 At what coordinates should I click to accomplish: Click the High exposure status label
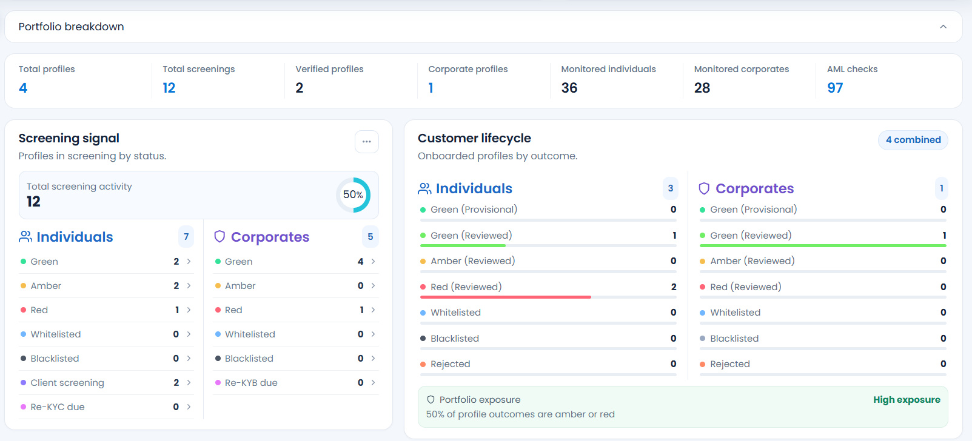pos(907,400)
